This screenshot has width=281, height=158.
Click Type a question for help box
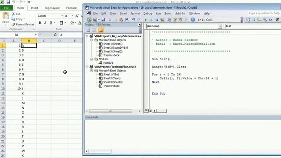point(264,13)
